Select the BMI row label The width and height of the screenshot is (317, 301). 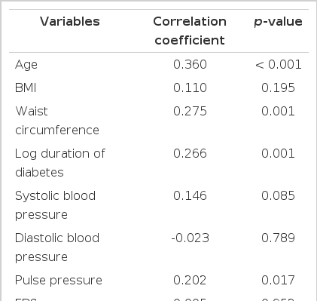click(26, 88)
